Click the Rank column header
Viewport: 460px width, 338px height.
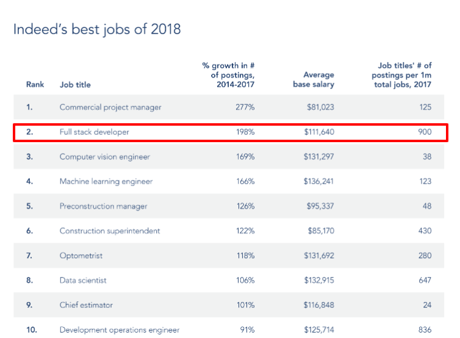point(35,84)
